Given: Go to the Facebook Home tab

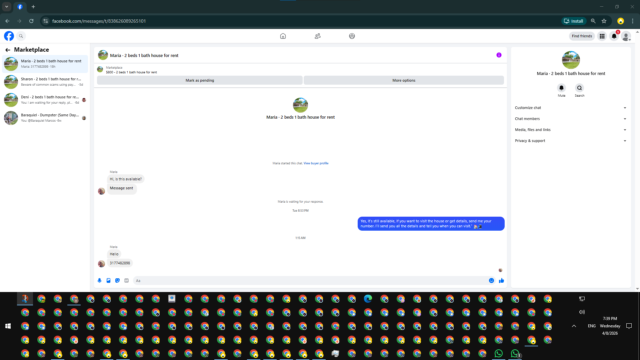Looking at the screenshot, I should [x=283, y=36].
